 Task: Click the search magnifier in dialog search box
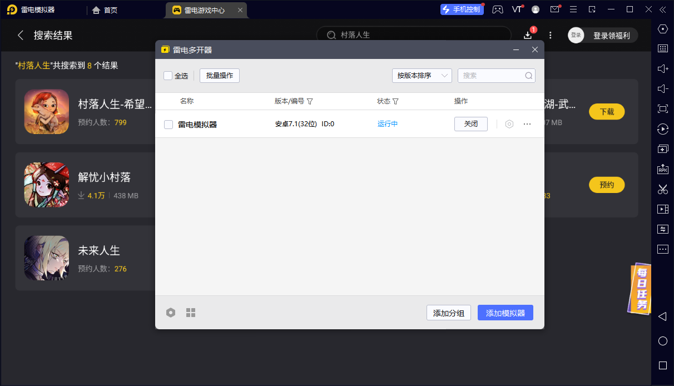[x=528, y=76]
